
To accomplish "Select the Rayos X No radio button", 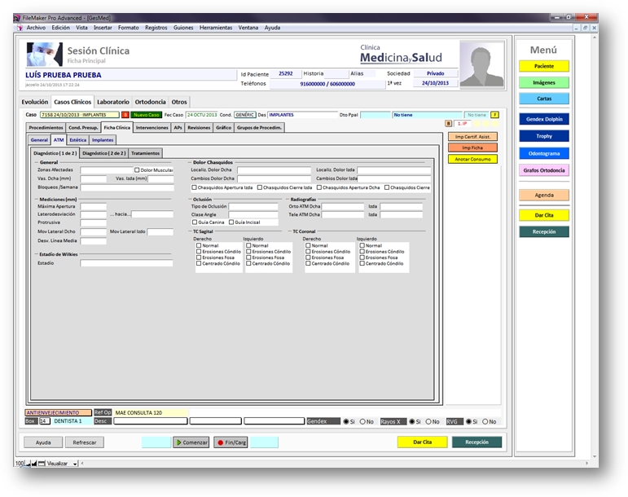I will (428, 422).
